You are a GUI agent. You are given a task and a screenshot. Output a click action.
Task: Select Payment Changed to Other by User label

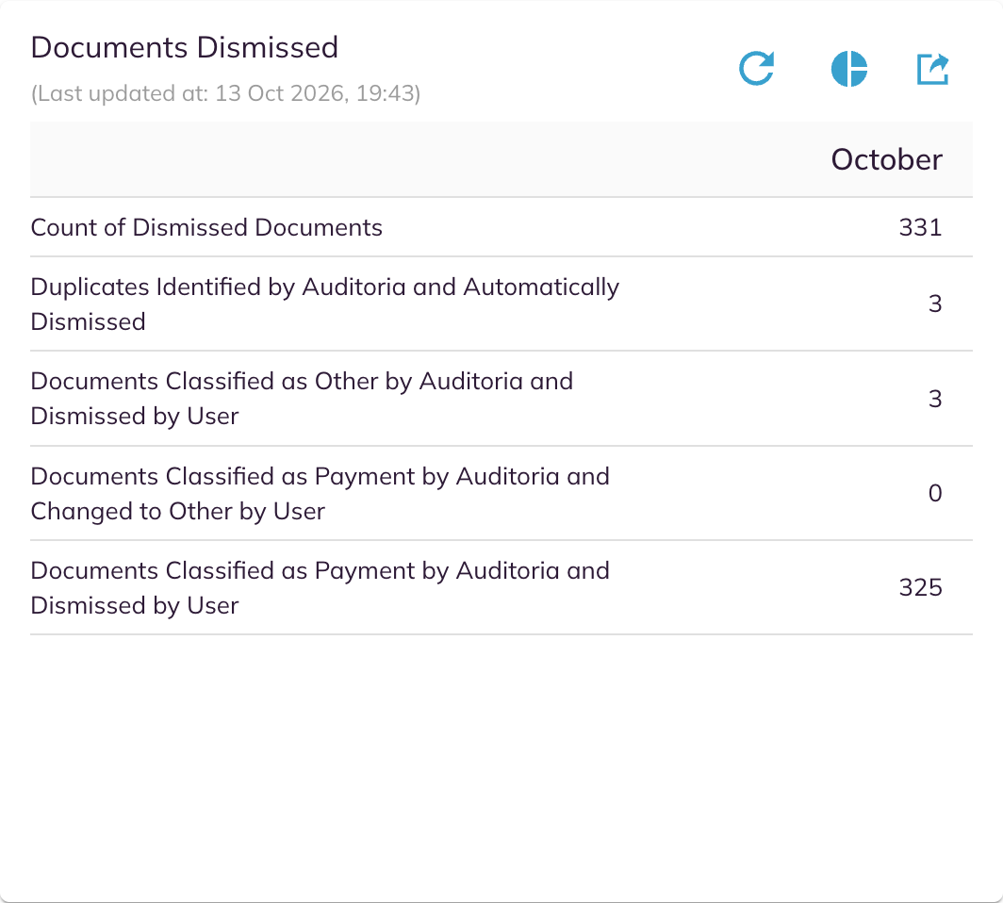point(320,494)
